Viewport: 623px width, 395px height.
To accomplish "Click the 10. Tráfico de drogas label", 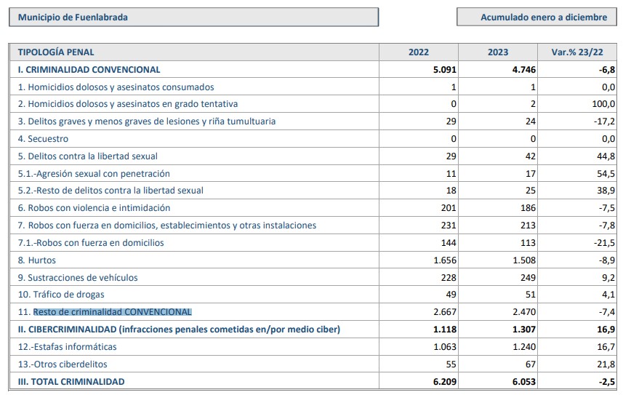I will (x=61, y=295).
